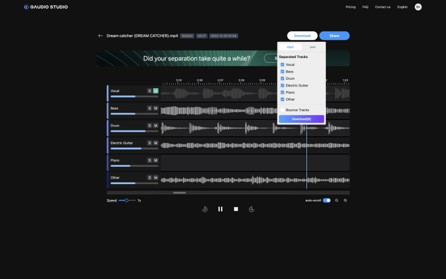Viewport: 446px width, 279px height.
Task: Open the FAQ page
Action: point(365,7)
